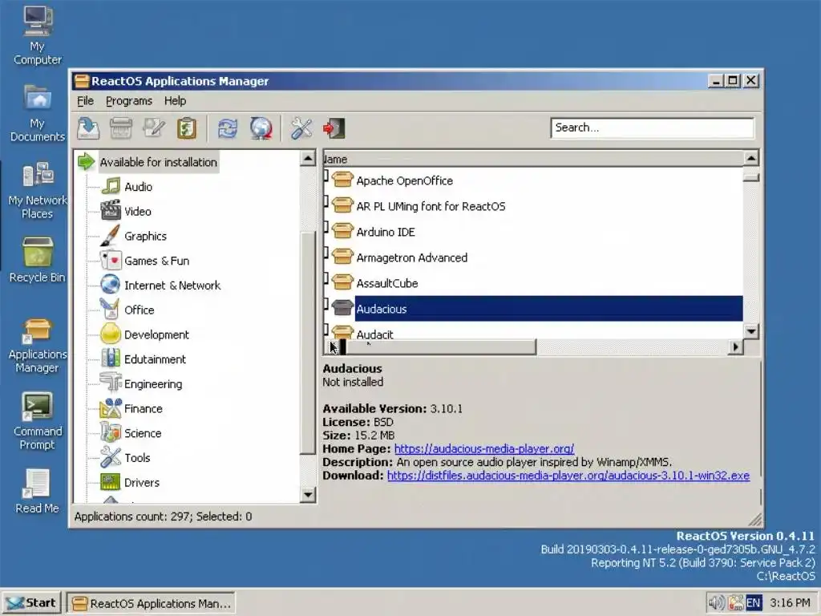Click the 3:16 PM clock
This screenshot has width=821, height=616.
[x=790, y=603]
